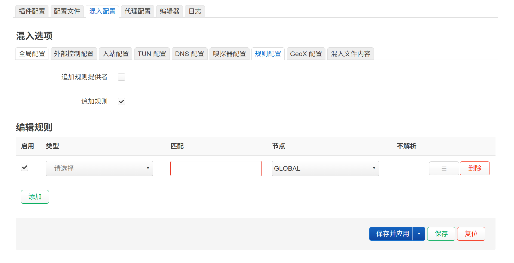514x263 pixels.
Task: Open the 类型 请选择 dropdown
Action: coord(99,169)
